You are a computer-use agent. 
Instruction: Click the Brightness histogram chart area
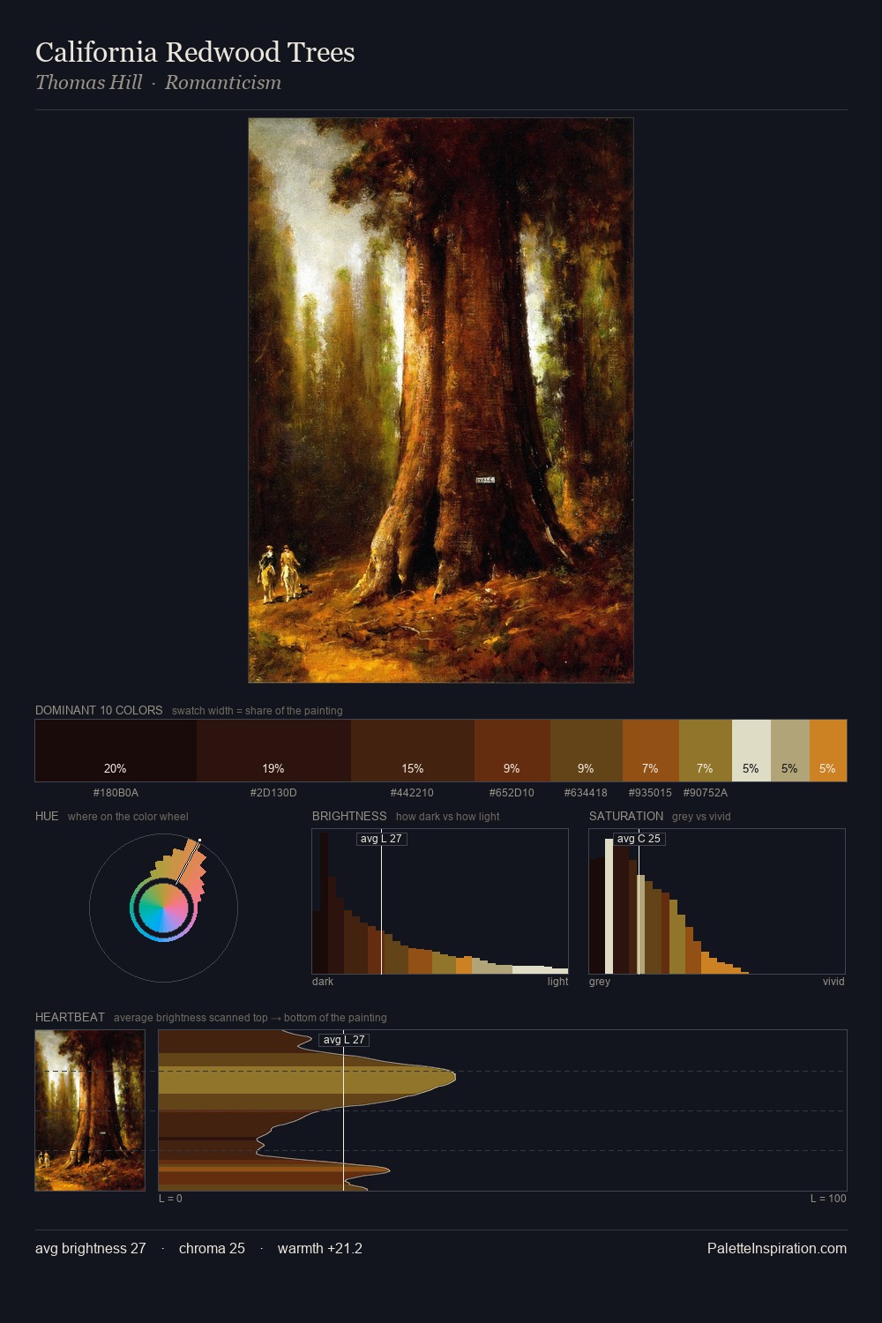pyautogui.click(x=440, y=901)
